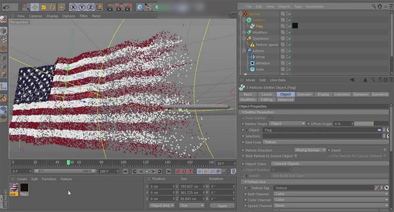Click Object Manager search magnifier icon
394x212 pixels.
pos(374,6)
